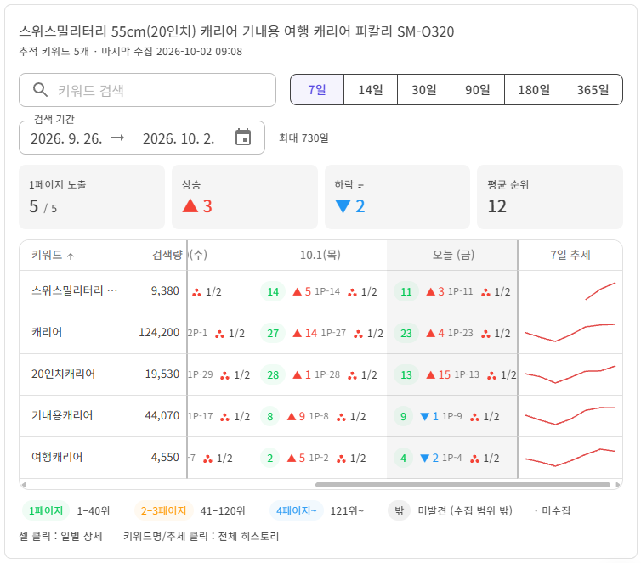Viewport: 641px width, 563px height.
Task: Click the sort icon next to 하락
Action: [x=362, y=185]
